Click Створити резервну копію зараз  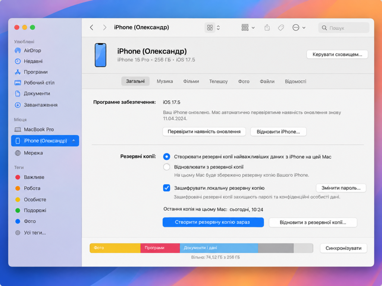[213, 222]
